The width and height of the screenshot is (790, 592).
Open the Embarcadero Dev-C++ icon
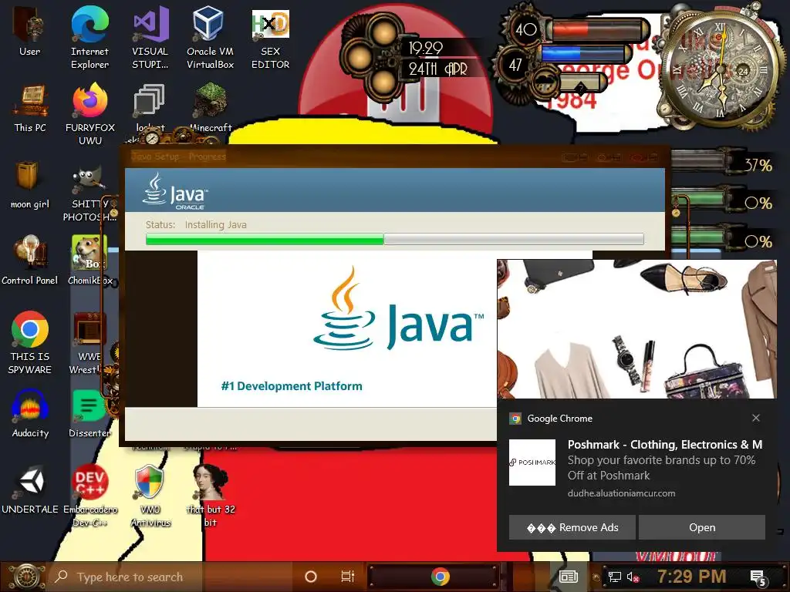pyautogui.click(x=89, y=496)
